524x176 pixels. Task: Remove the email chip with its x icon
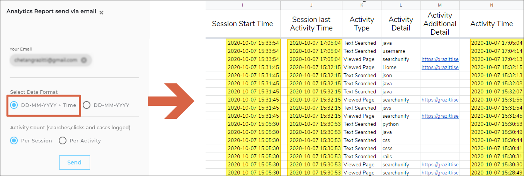click(x=83, y=60)
